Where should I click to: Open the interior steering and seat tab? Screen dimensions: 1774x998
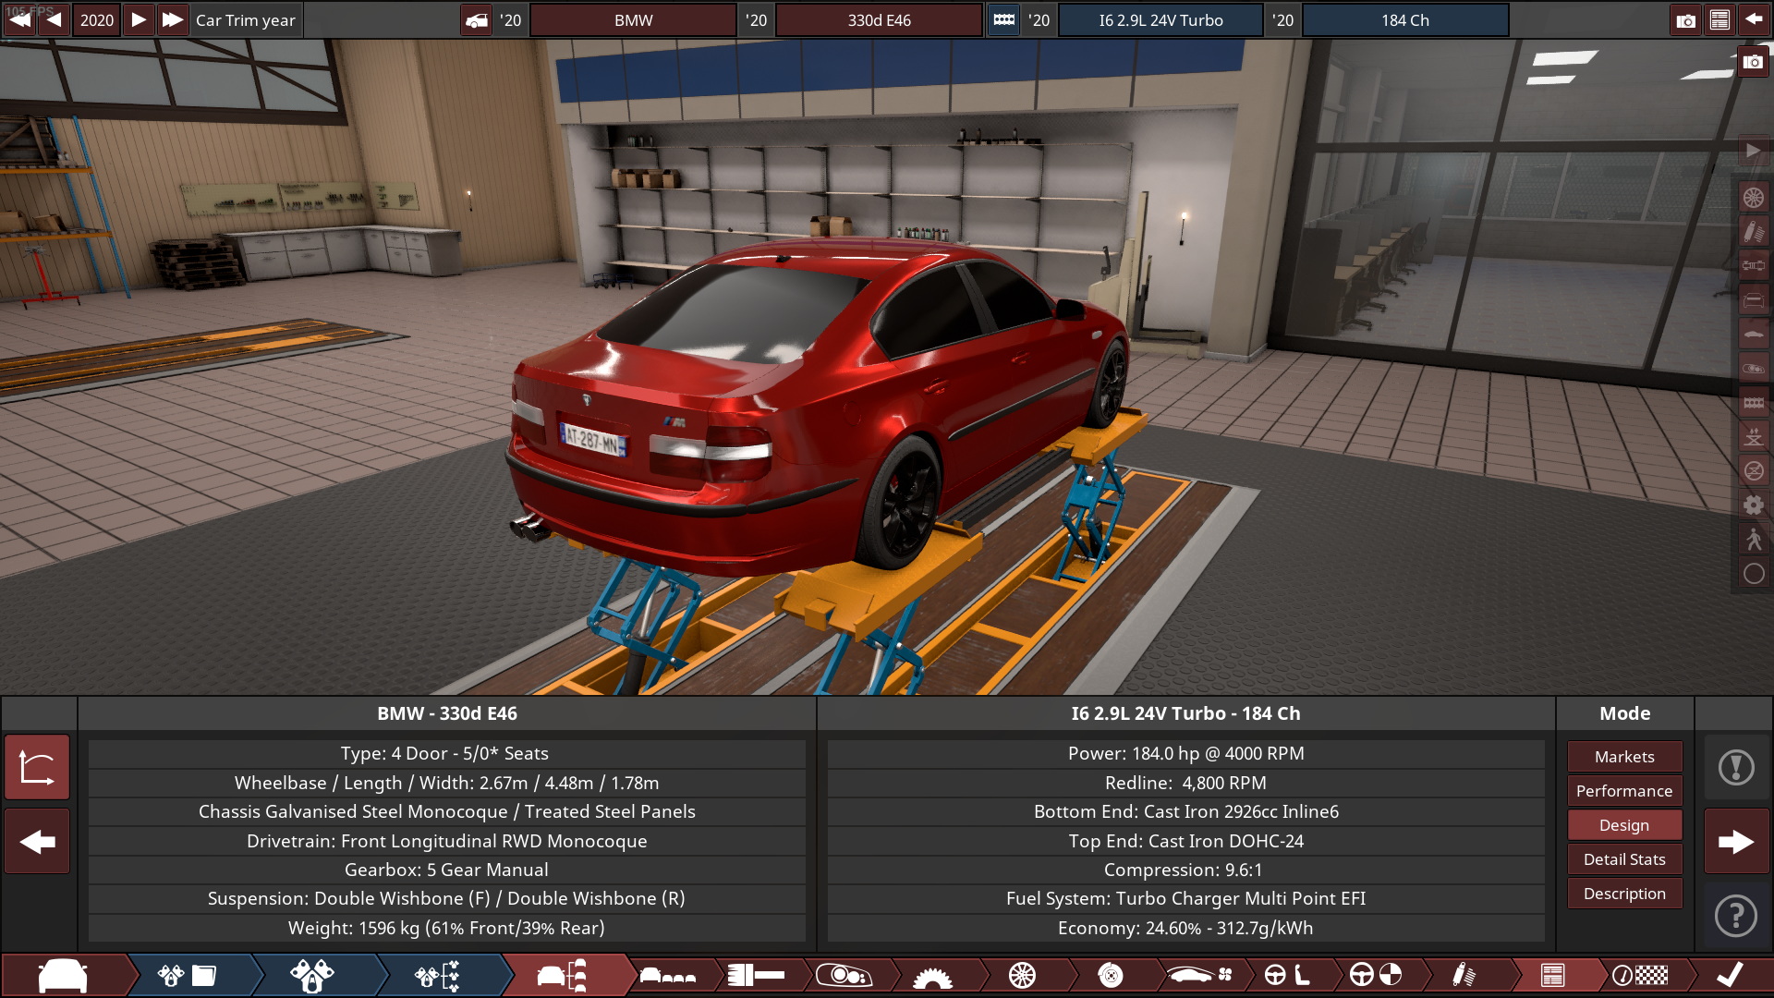pyautogui.click(x=1287, y=976)
